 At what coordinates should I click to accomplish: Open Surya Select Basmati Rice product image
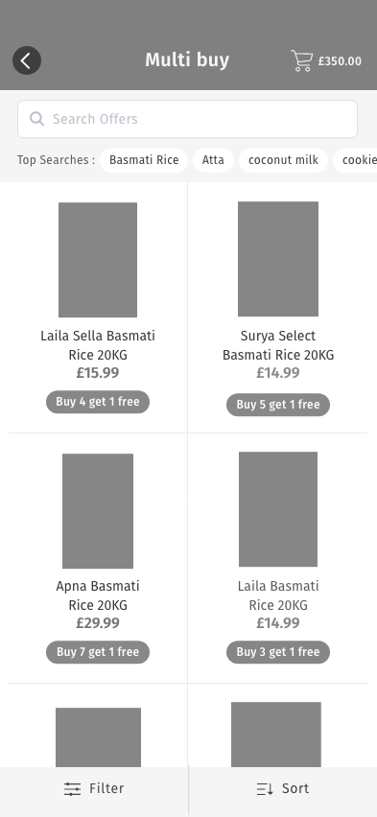click(278, 259)
